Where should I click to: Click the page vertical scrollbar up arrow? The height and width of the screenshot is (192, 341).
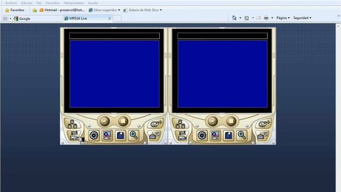338,26
